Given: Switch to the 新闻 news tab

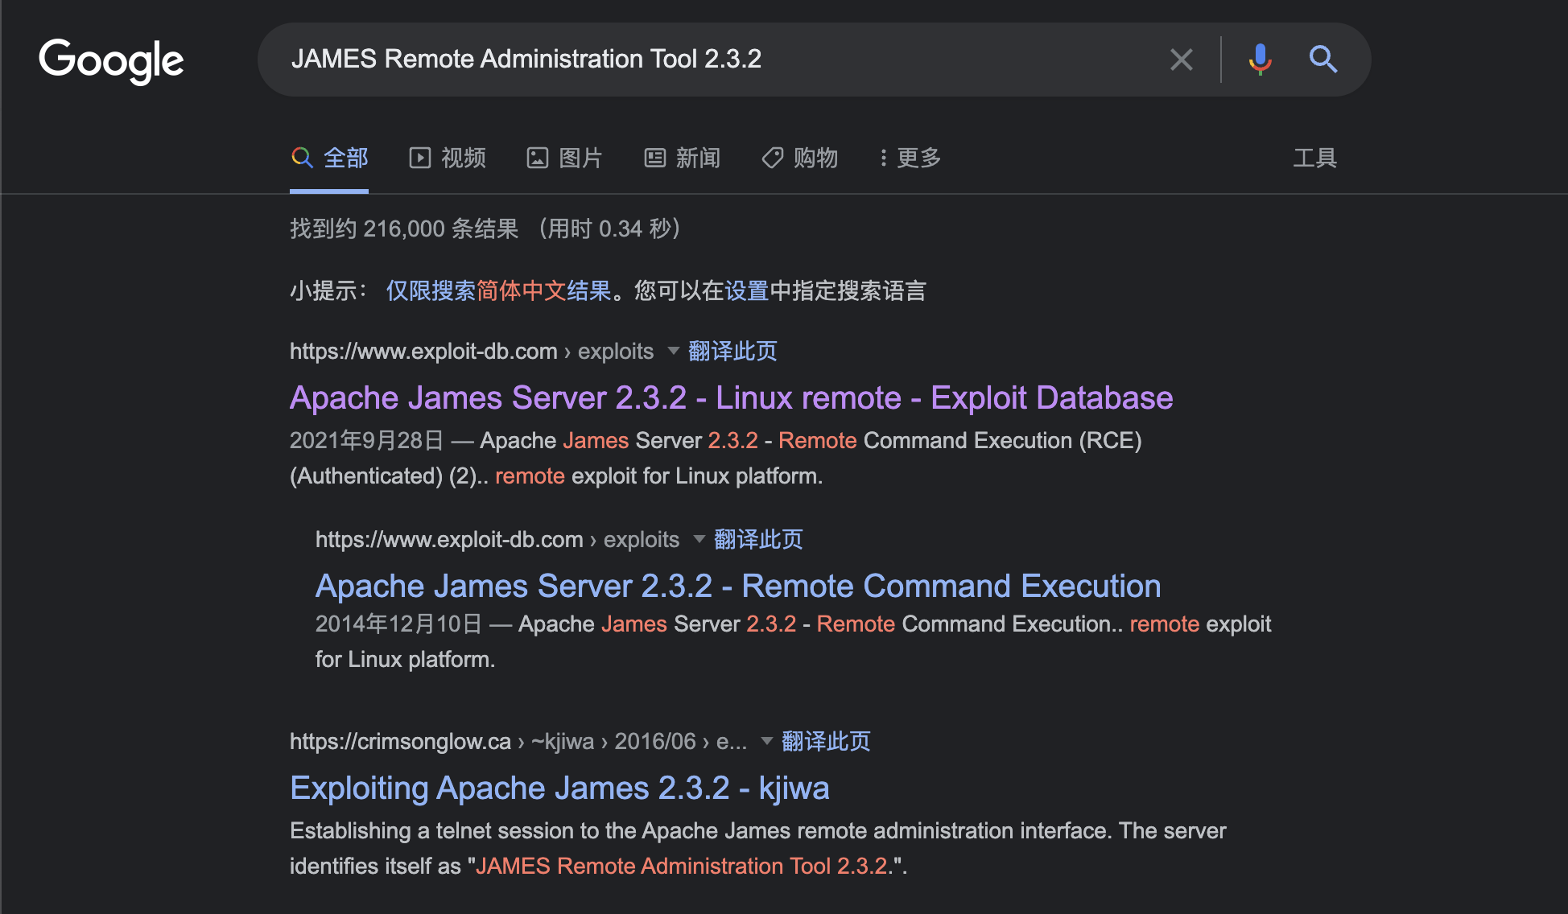Looking at the screenshot, I should coord(683,158).
